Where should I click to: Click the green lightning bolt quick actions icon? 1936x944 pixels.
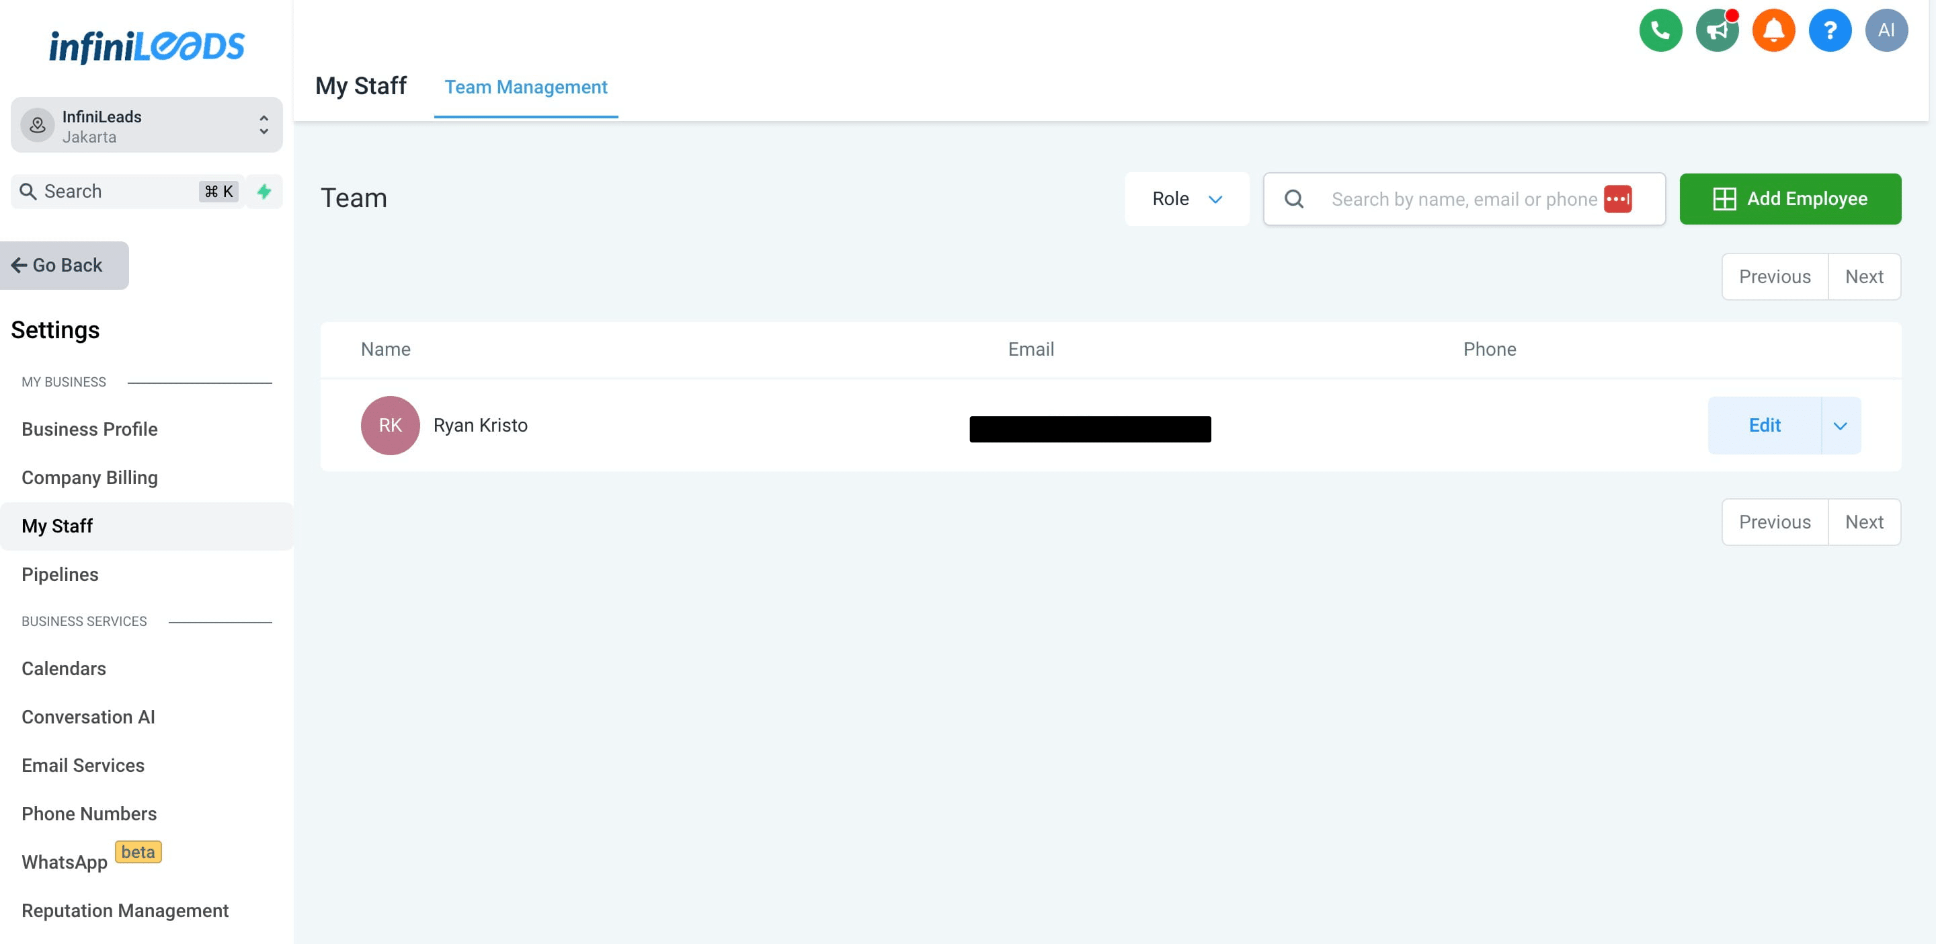(x=264, y=192)
